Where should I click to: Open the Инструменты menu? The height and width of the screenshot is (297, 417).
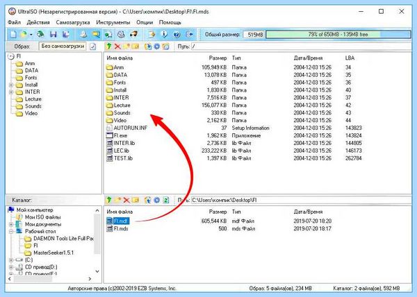pos(113,23)
